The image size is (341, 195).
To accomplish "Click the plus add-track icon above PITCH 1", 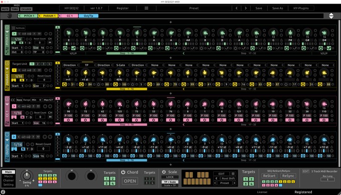I will point(170,22).
